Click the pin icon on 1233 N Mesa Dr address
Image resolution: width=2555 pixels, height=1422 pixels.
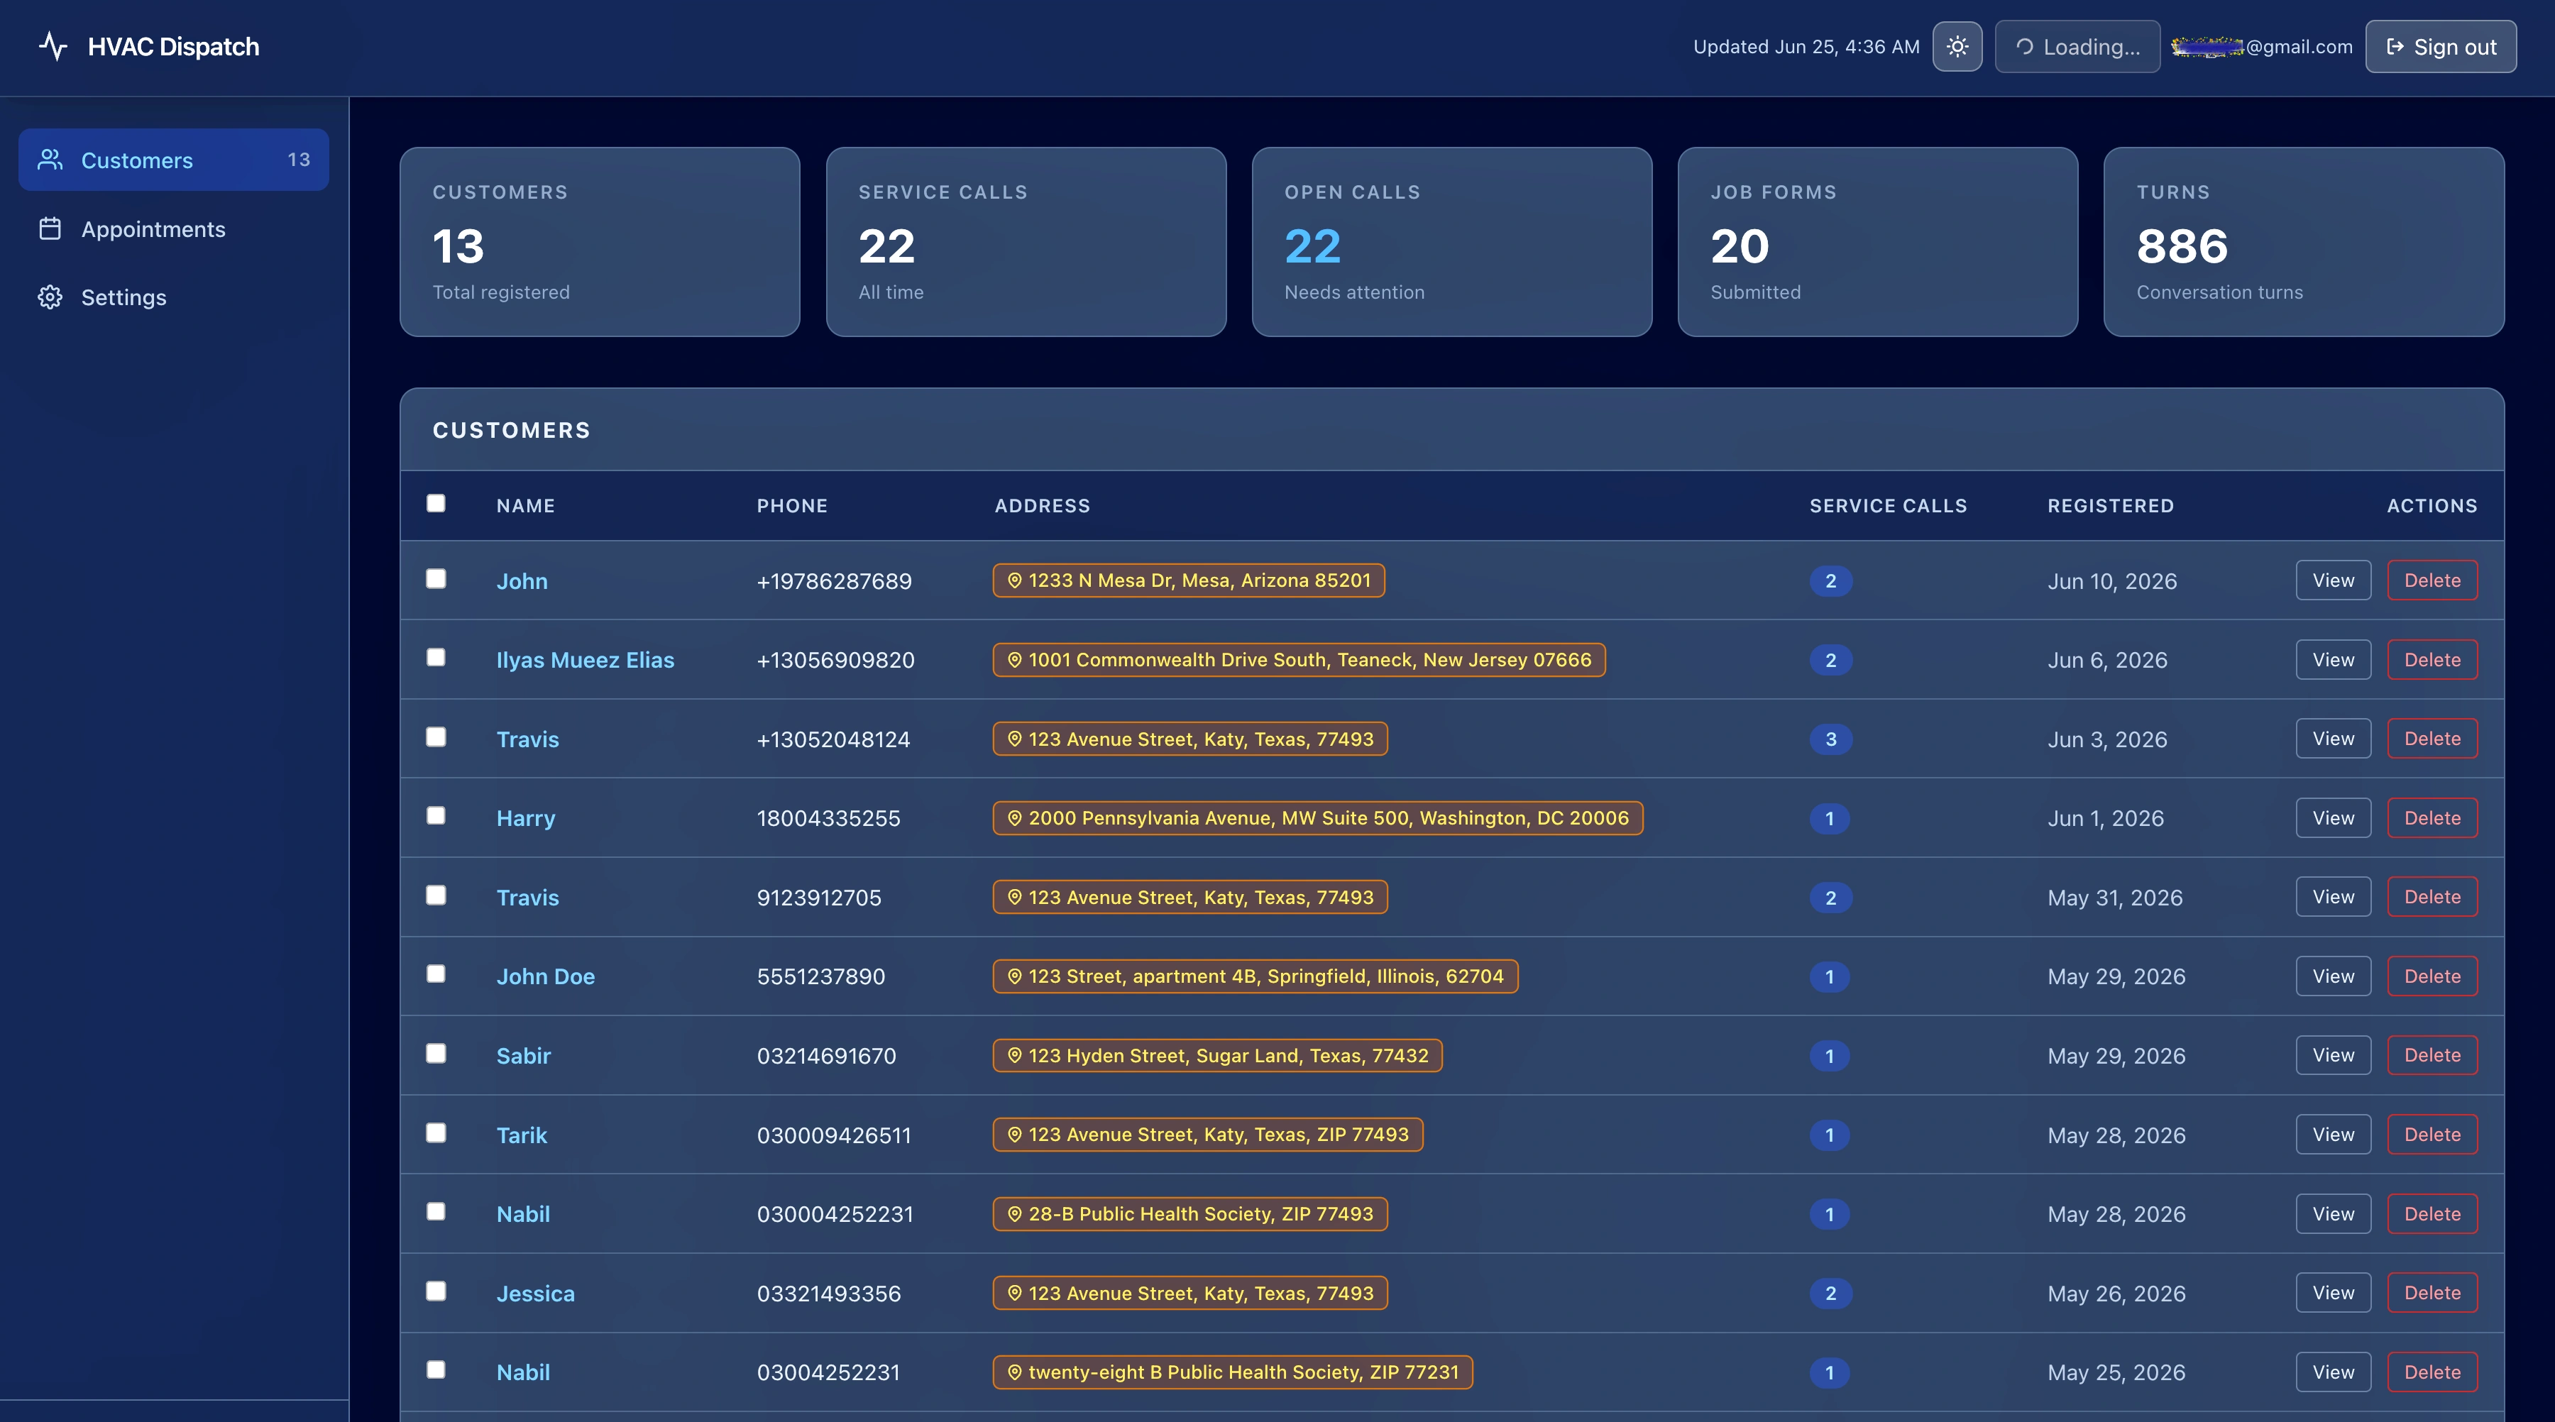coord(1015,581)
